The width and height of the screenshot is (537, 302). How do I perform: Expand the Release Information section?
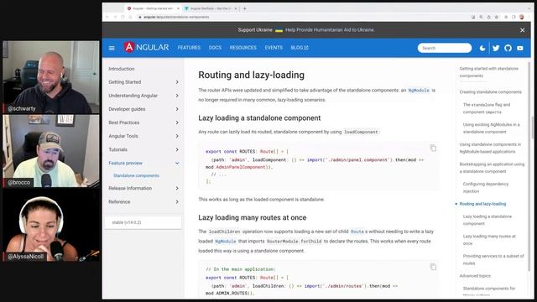(143, 188)
